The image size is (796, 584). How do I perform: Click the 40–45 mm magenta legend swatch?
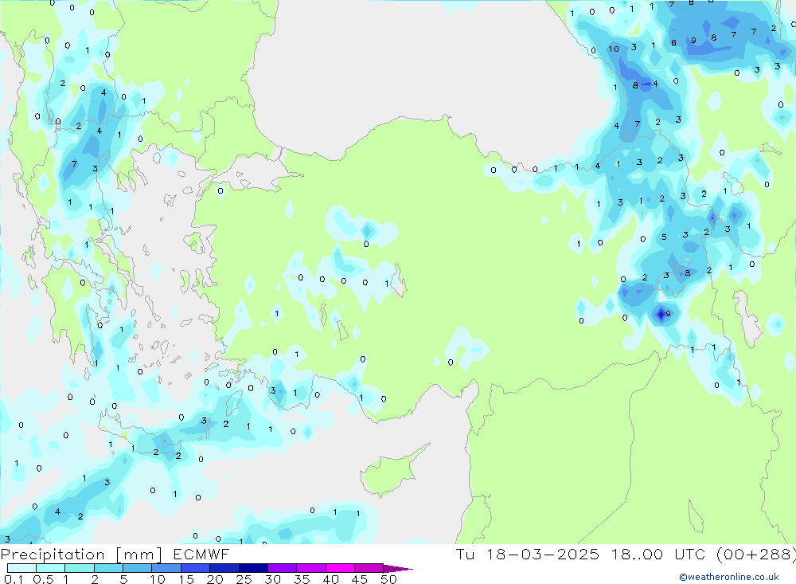pos(340,568)
